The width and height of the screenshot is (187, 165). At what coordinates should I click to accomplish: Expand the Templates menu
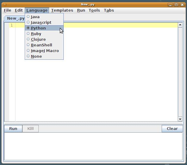[x=62, y=10]
